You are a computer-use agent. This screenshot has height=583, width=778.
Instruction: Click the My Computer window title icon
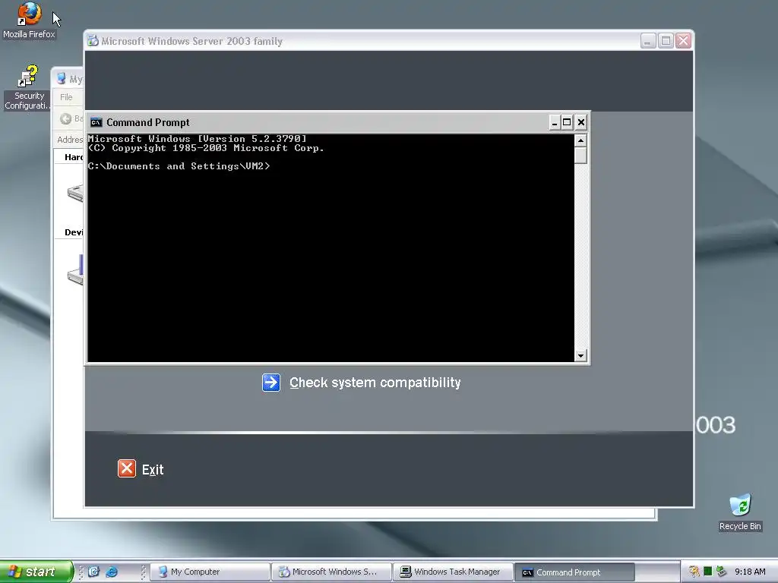coord(62,78)
